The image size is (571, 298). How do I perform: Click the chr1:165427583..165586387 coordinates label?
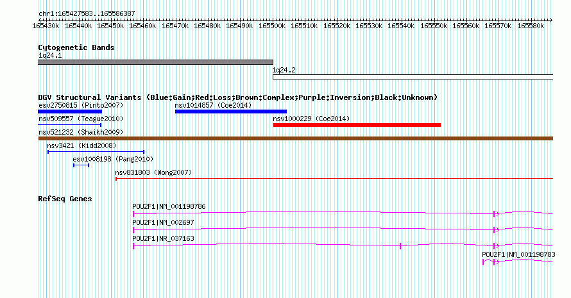(87, 13)
